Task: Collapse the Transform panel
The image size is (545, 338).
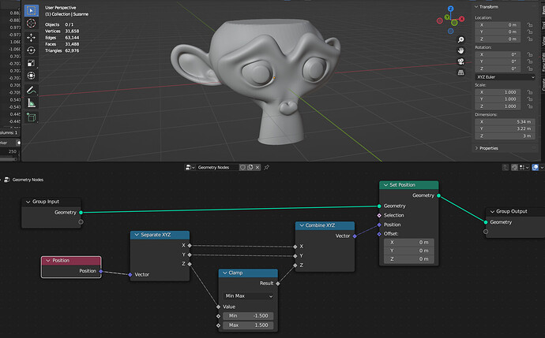Action: [476, 7]
